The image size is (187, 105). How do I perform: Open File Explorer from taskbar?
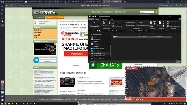coord(6,104)
